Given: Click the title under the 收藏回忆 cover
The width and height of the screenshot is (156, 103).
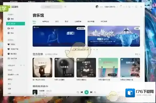Looking at the screenshot, I should [x=81, y=80].
